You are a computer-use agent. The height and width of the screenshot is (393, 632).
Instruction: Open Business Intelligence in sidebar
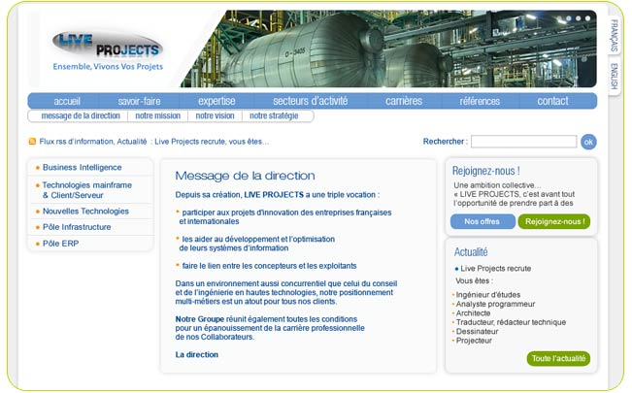[82, 167]
